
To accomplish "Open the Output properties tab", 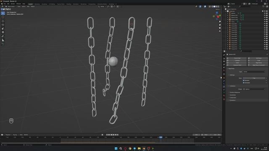I will [224, 62].
